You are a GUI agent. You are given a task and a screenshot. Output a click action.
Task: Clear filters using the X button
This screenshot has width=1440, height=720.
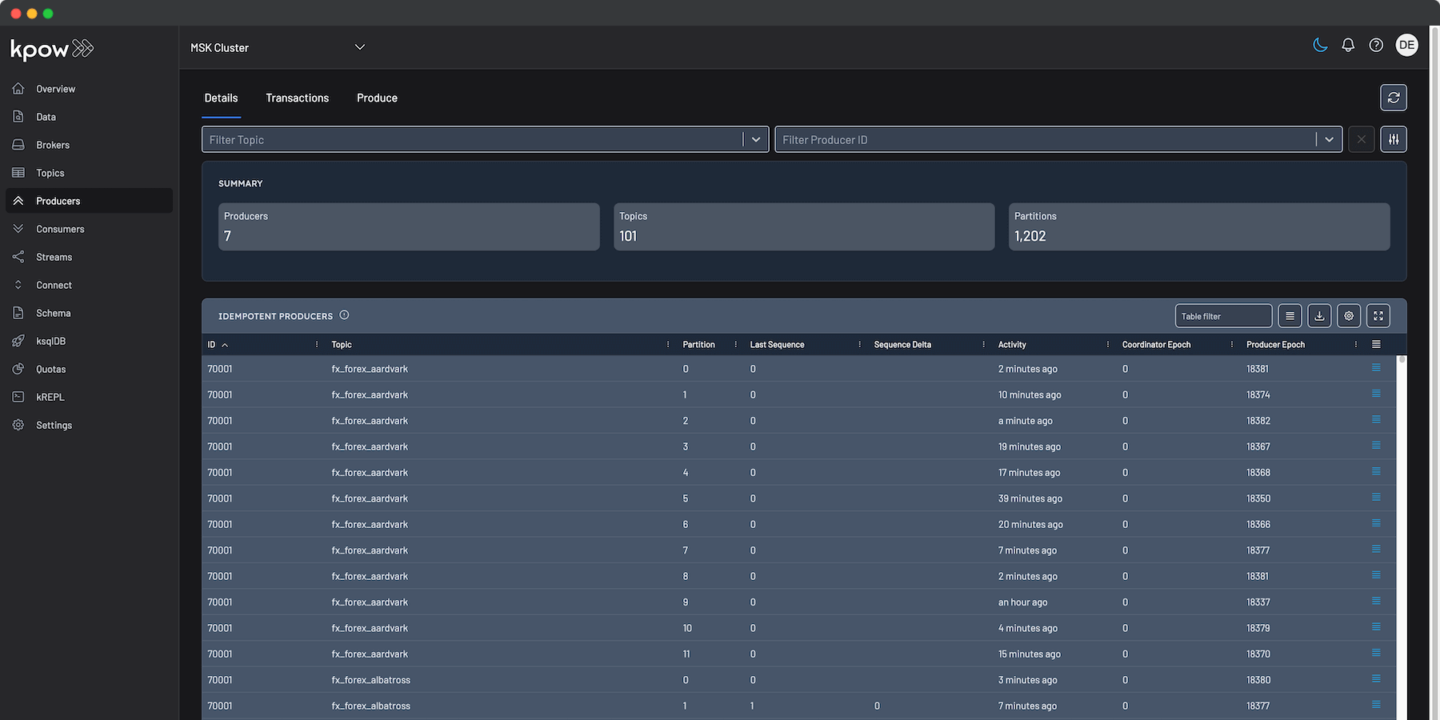tap(1361, 138)
